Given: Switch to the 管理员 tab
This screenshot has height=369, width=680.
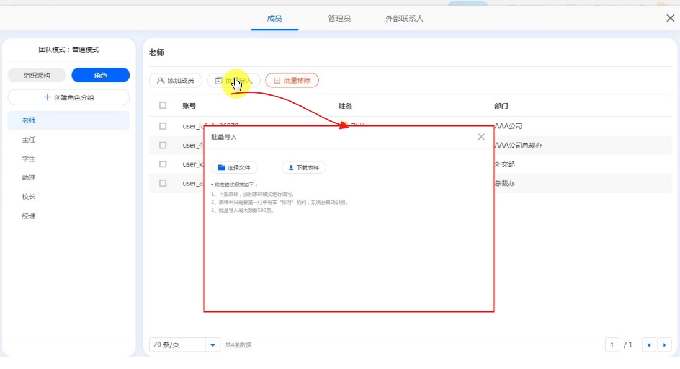Looking at the screenshot, I should coord(339,19).
